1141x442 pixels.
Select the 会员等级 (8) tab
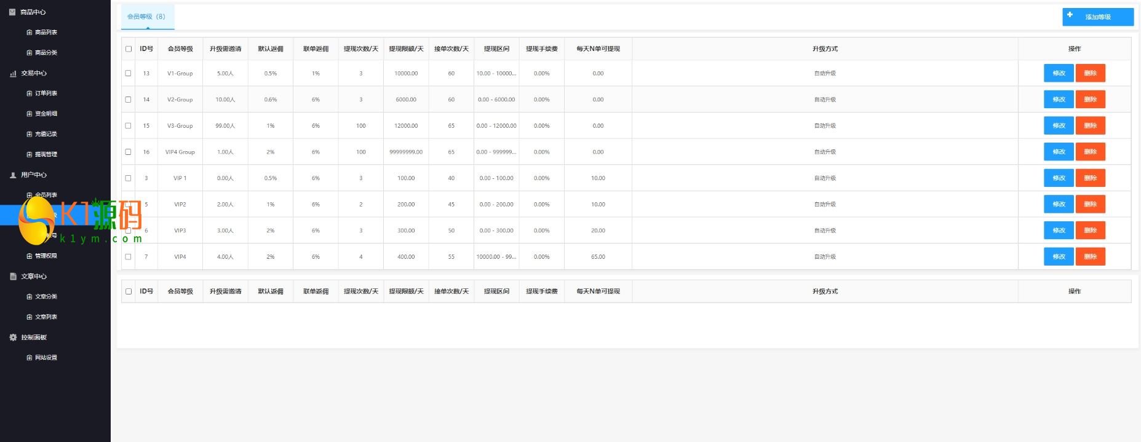click(x=147, y=17)
